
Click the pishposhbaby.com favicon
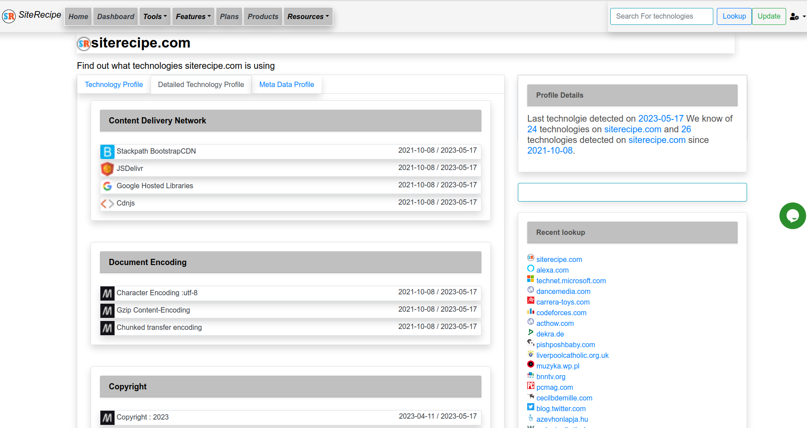[531, 343]
